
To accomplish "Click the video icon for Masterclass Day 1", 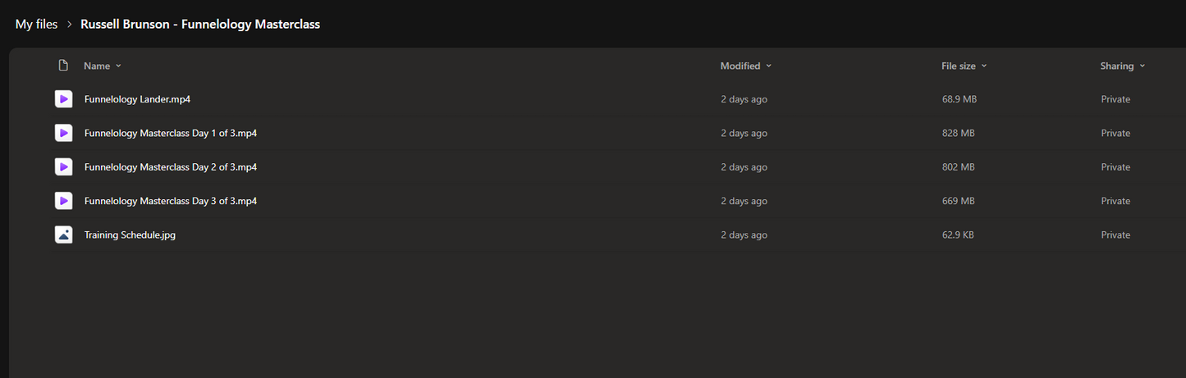I will point(63,133).
